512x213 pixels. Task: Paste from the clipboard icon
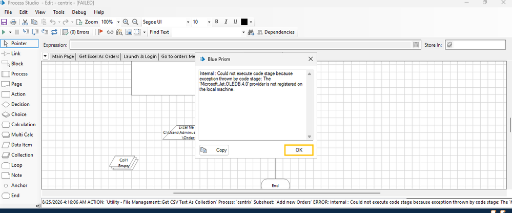(x=44, y=22)
